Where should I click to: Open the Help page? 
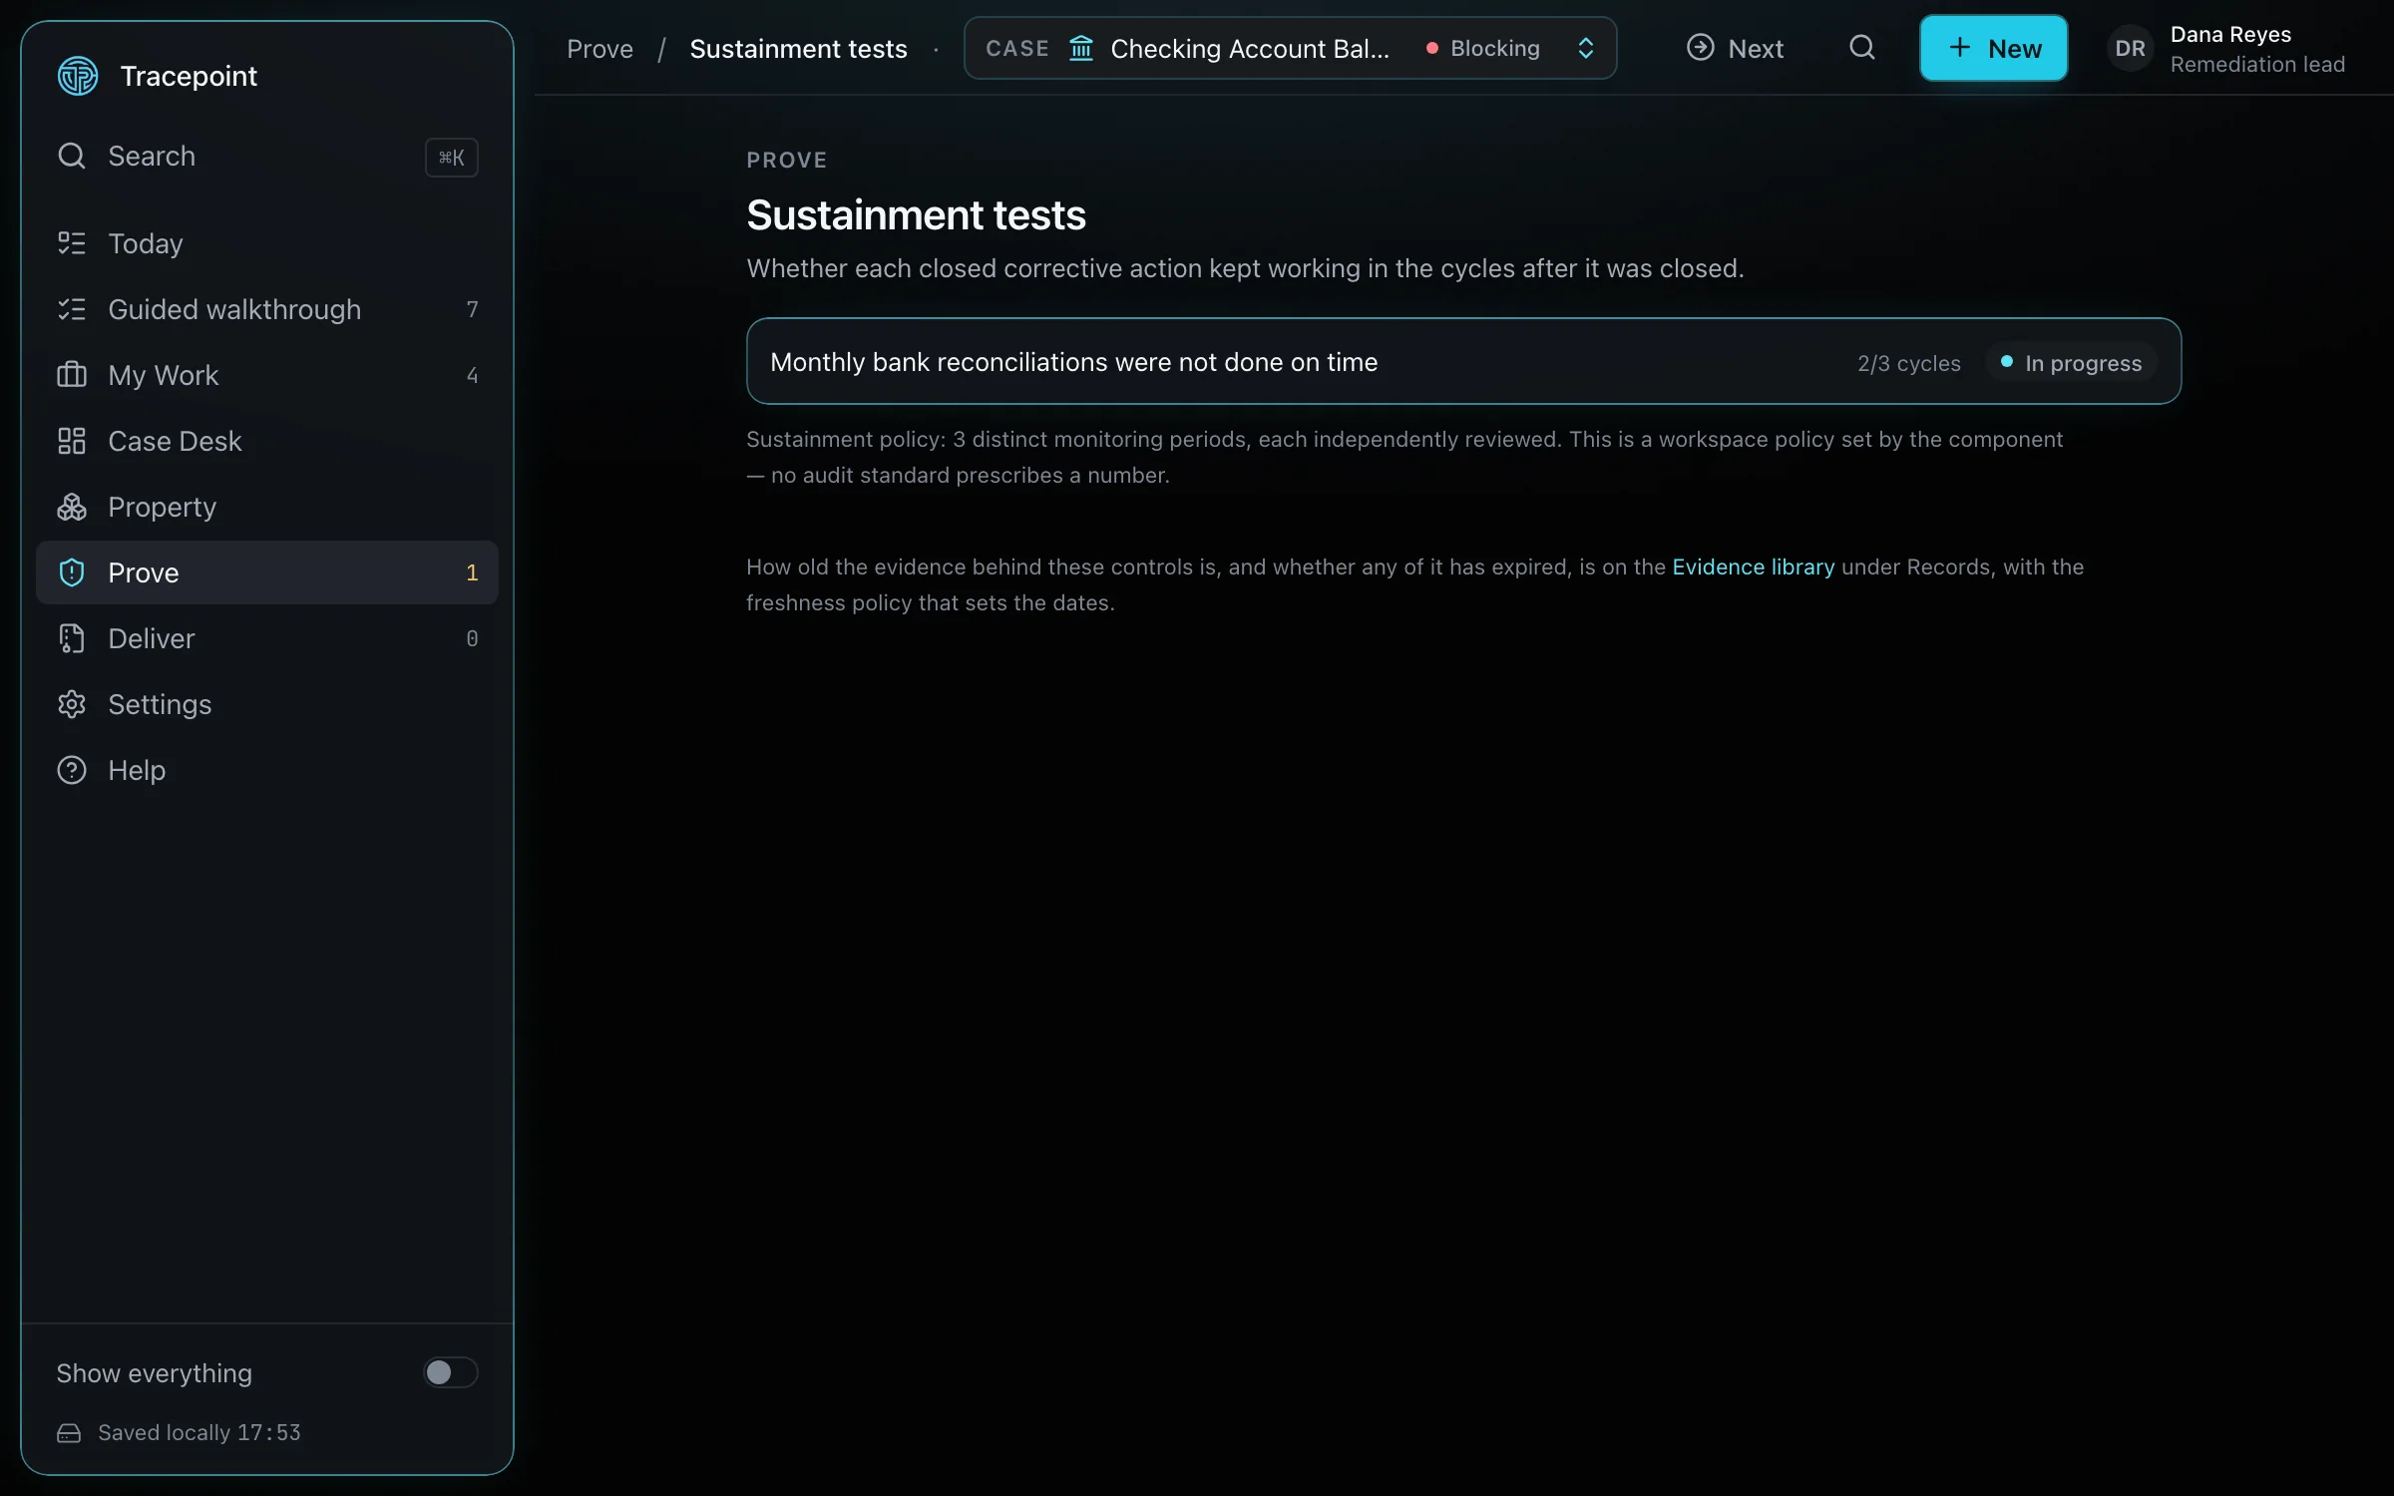pyautogui.click(x=267, y=770)
